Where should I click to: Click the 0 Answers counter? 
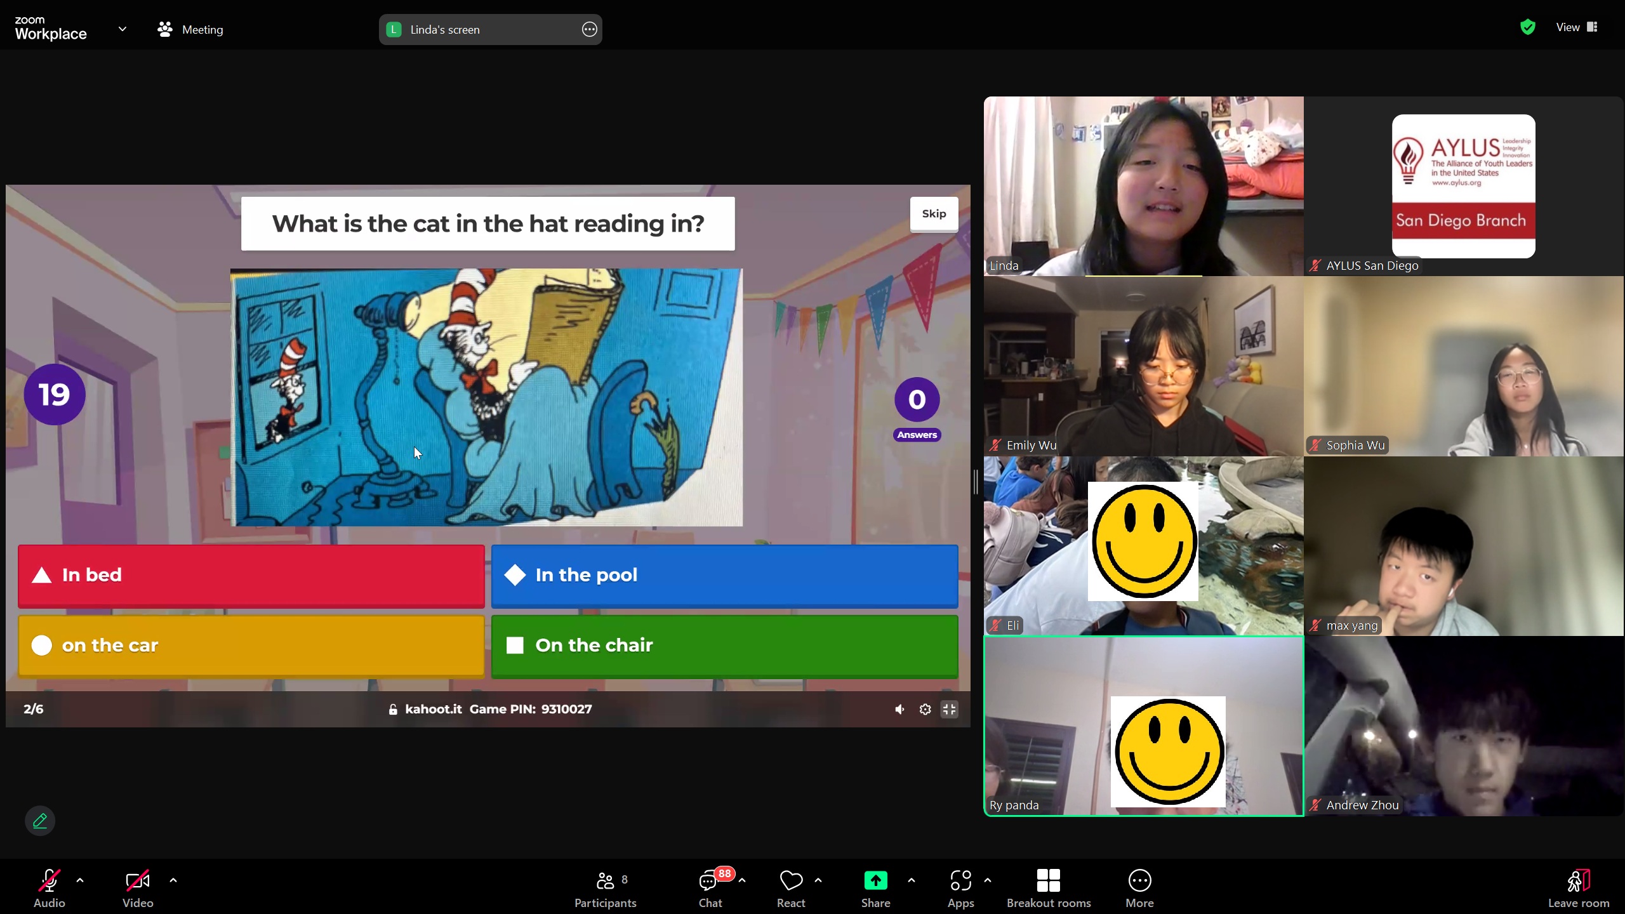click(x=917, y=409)
